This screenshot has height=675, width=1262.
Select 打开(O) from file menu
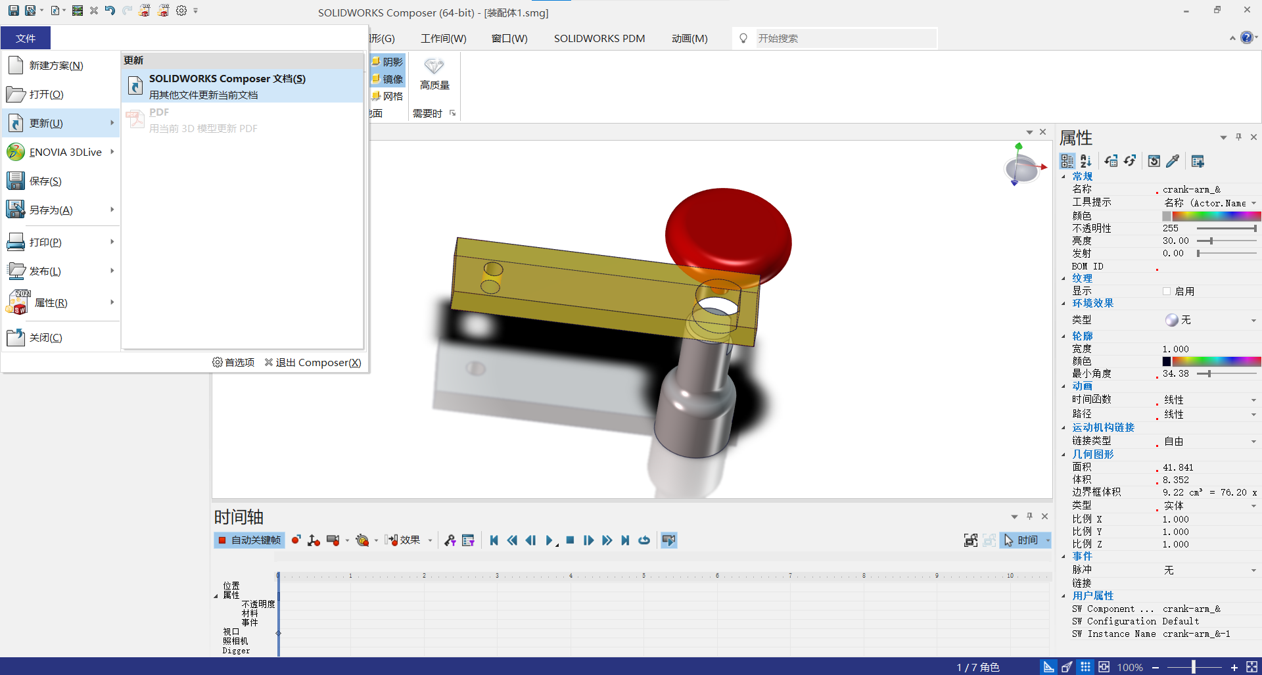(61, 94)
